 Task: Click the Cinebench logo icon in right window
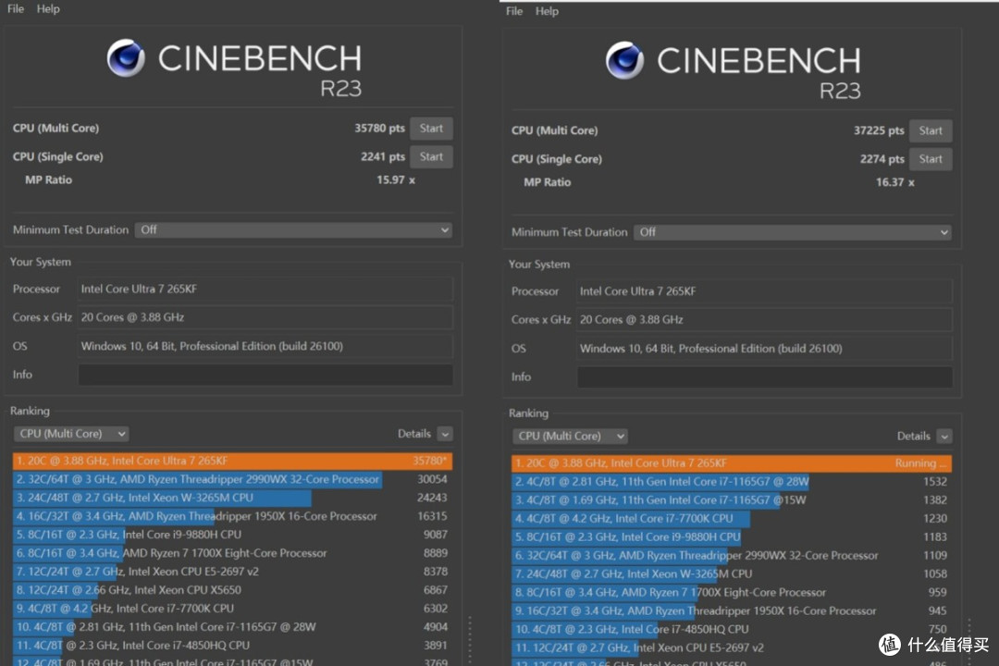tap(624, 60)
